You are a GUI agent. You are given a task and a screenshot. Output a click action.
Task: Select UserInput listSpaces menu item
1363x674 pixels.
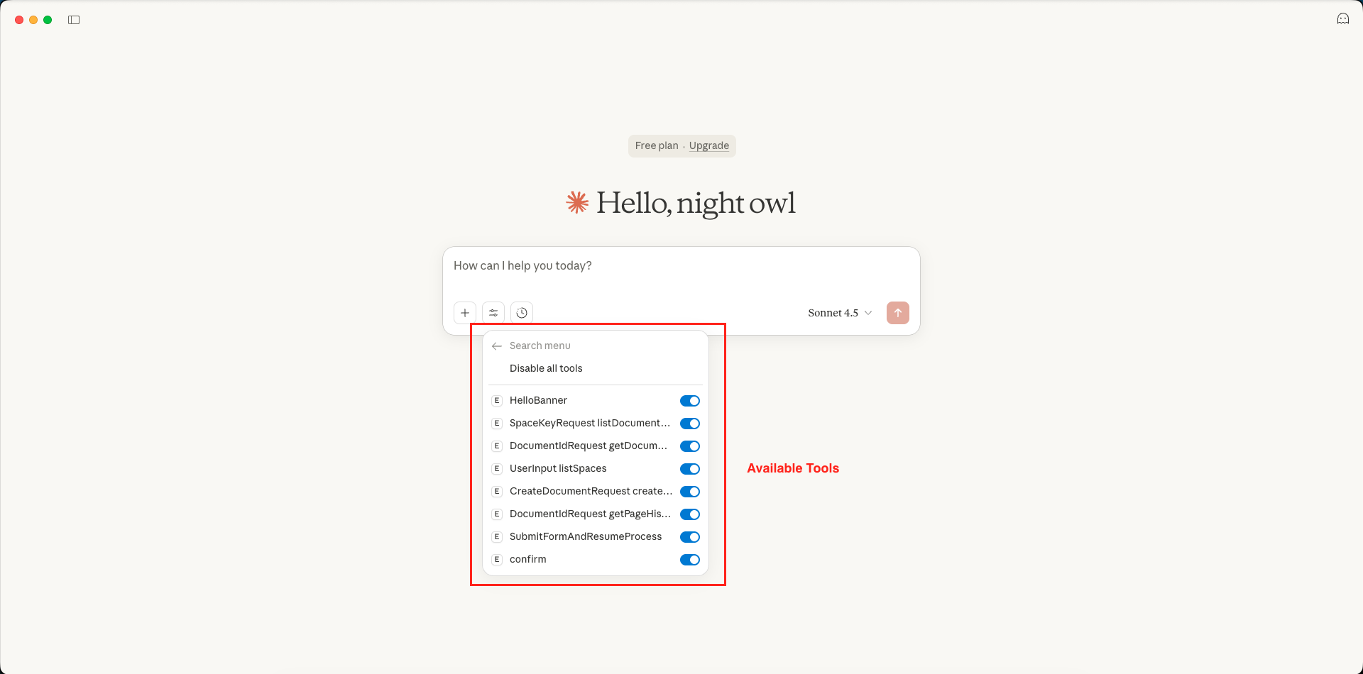coord(558,468)
